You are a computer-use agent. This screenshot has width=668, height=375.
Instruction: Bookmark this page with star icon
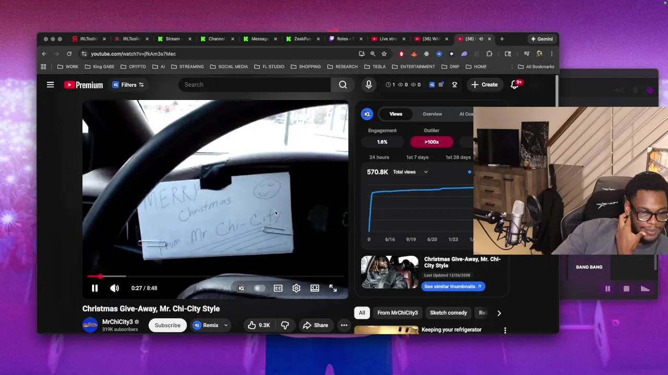pyautogui.click(x=384, y=54)
